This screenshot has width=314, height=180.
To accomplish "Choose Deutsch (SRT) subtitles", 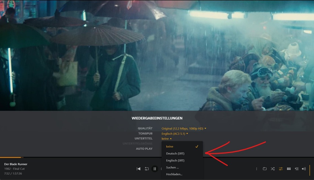I will click(x=182, y=153).
